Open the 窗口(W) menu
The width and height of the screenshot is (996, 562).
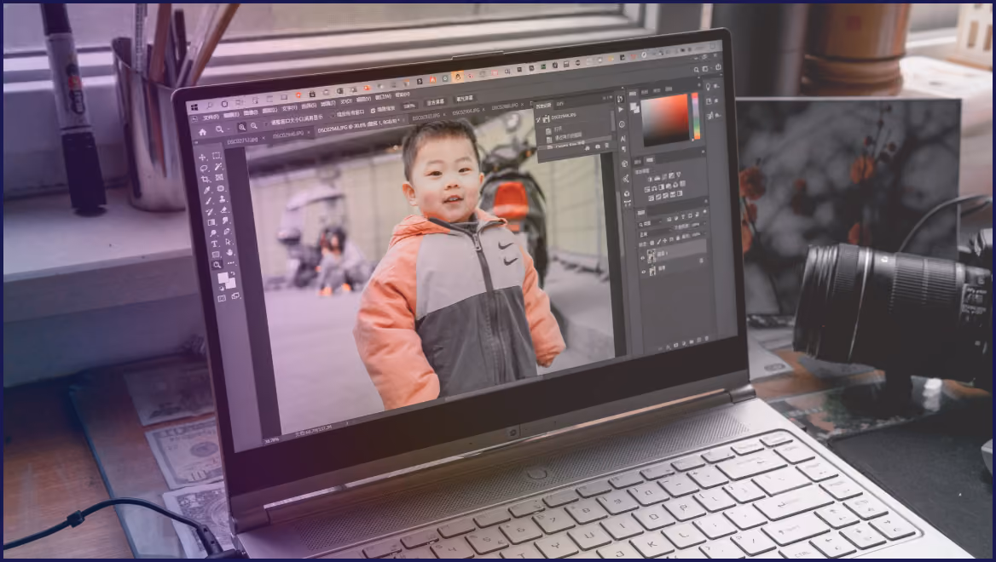point(383,96)
